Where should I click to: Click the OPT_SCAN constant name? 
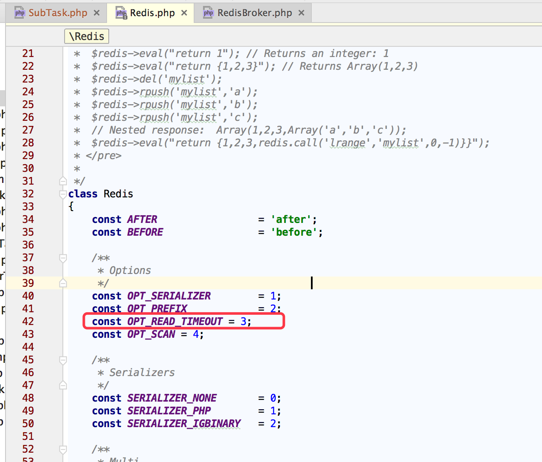coord(151,334)
